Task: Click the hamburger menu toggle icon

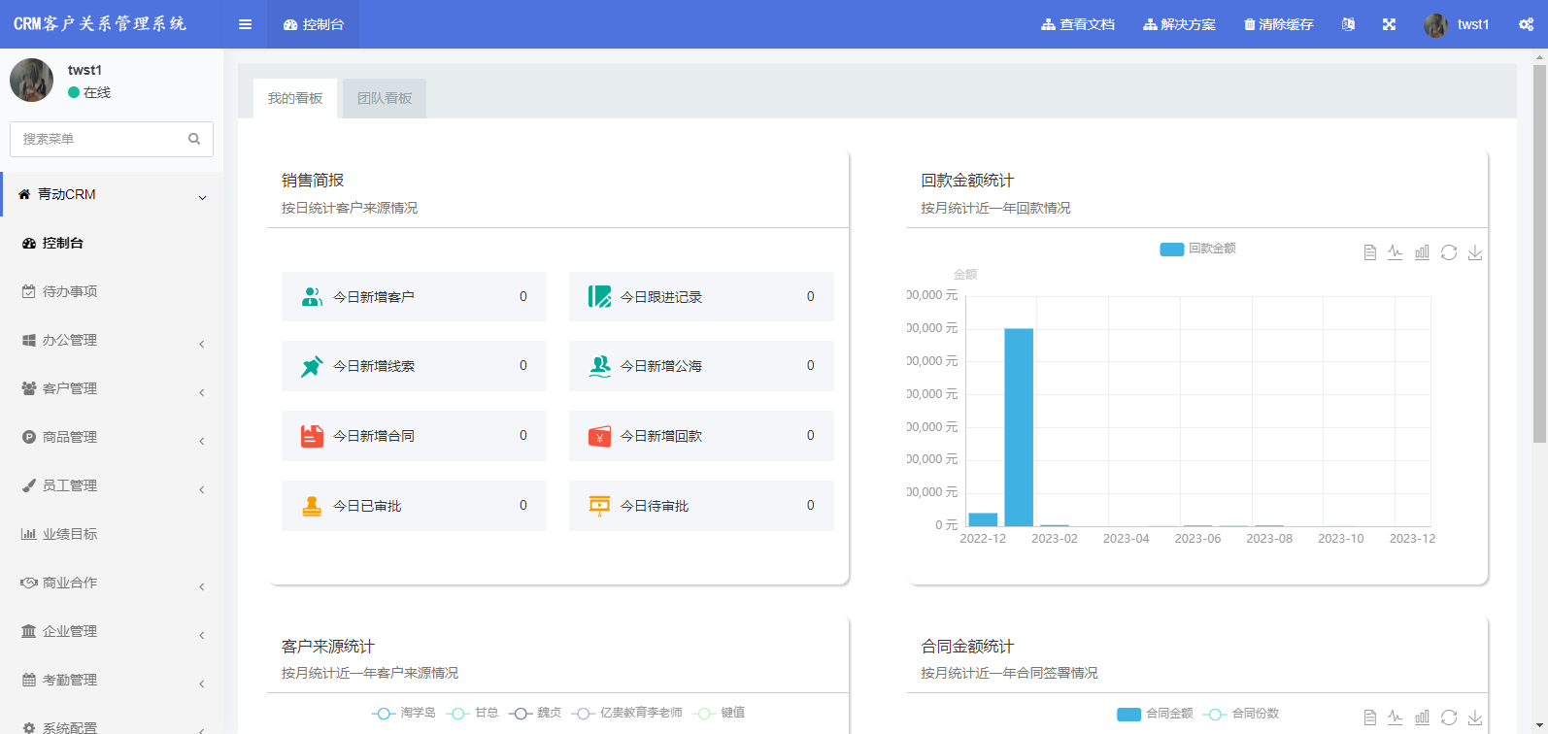Action: tap(245, 24)
